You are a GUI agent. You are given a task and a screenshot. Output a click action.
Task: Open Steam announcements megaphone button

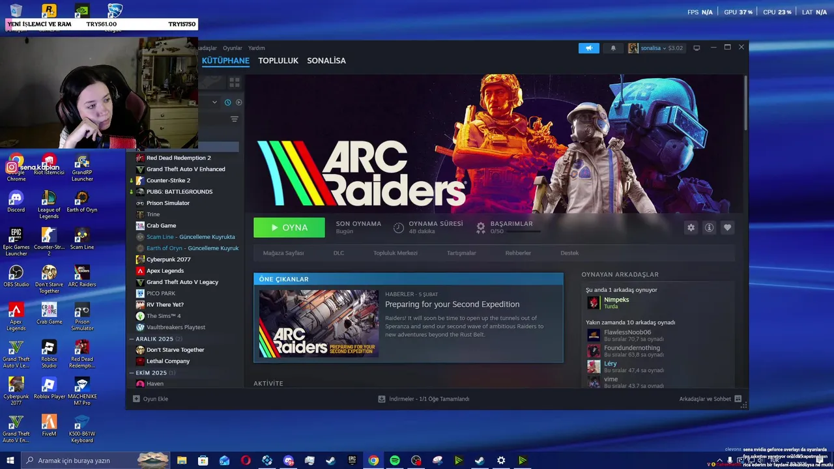tap(588, 48)
